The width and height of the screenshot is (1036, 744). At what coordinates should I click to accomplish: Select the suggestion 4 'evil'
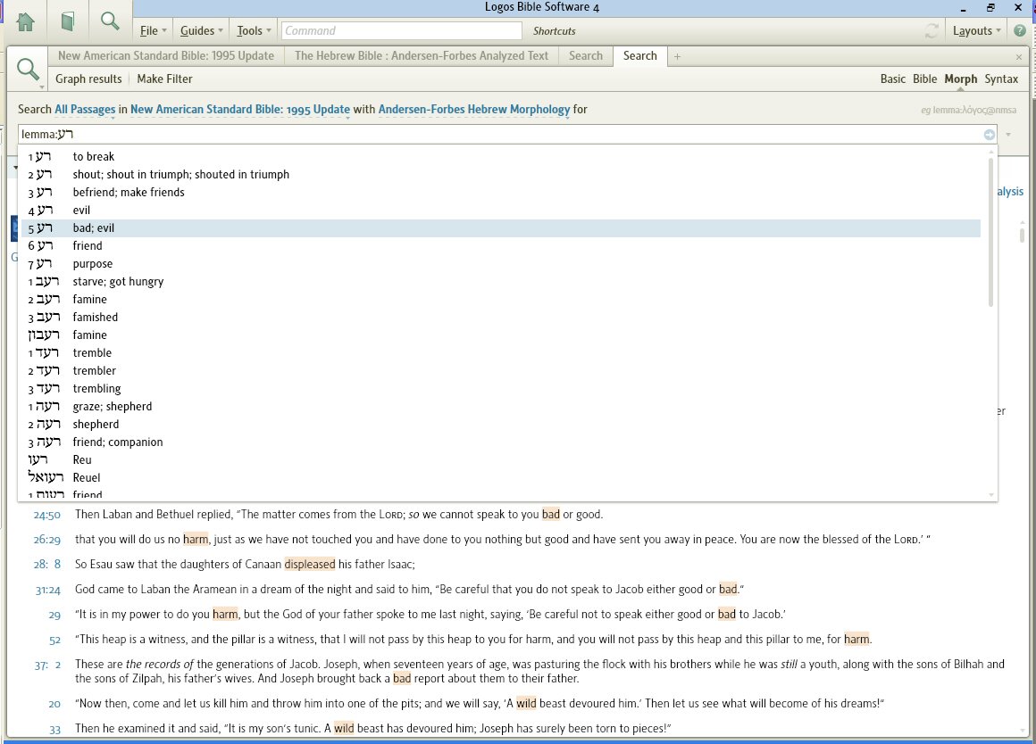501,210
